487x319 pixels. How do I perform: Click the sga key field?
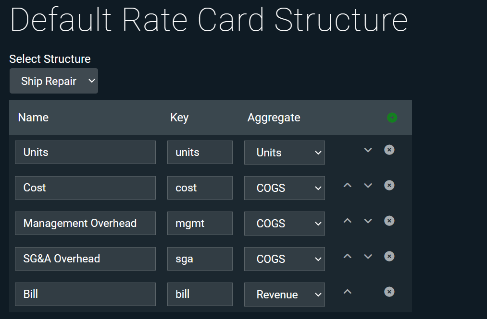(200, 259)
